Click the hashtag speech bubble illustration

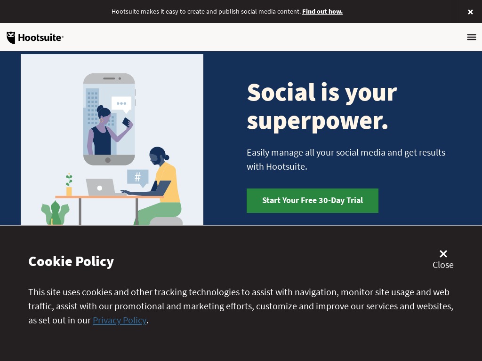(x=138, y=177)
